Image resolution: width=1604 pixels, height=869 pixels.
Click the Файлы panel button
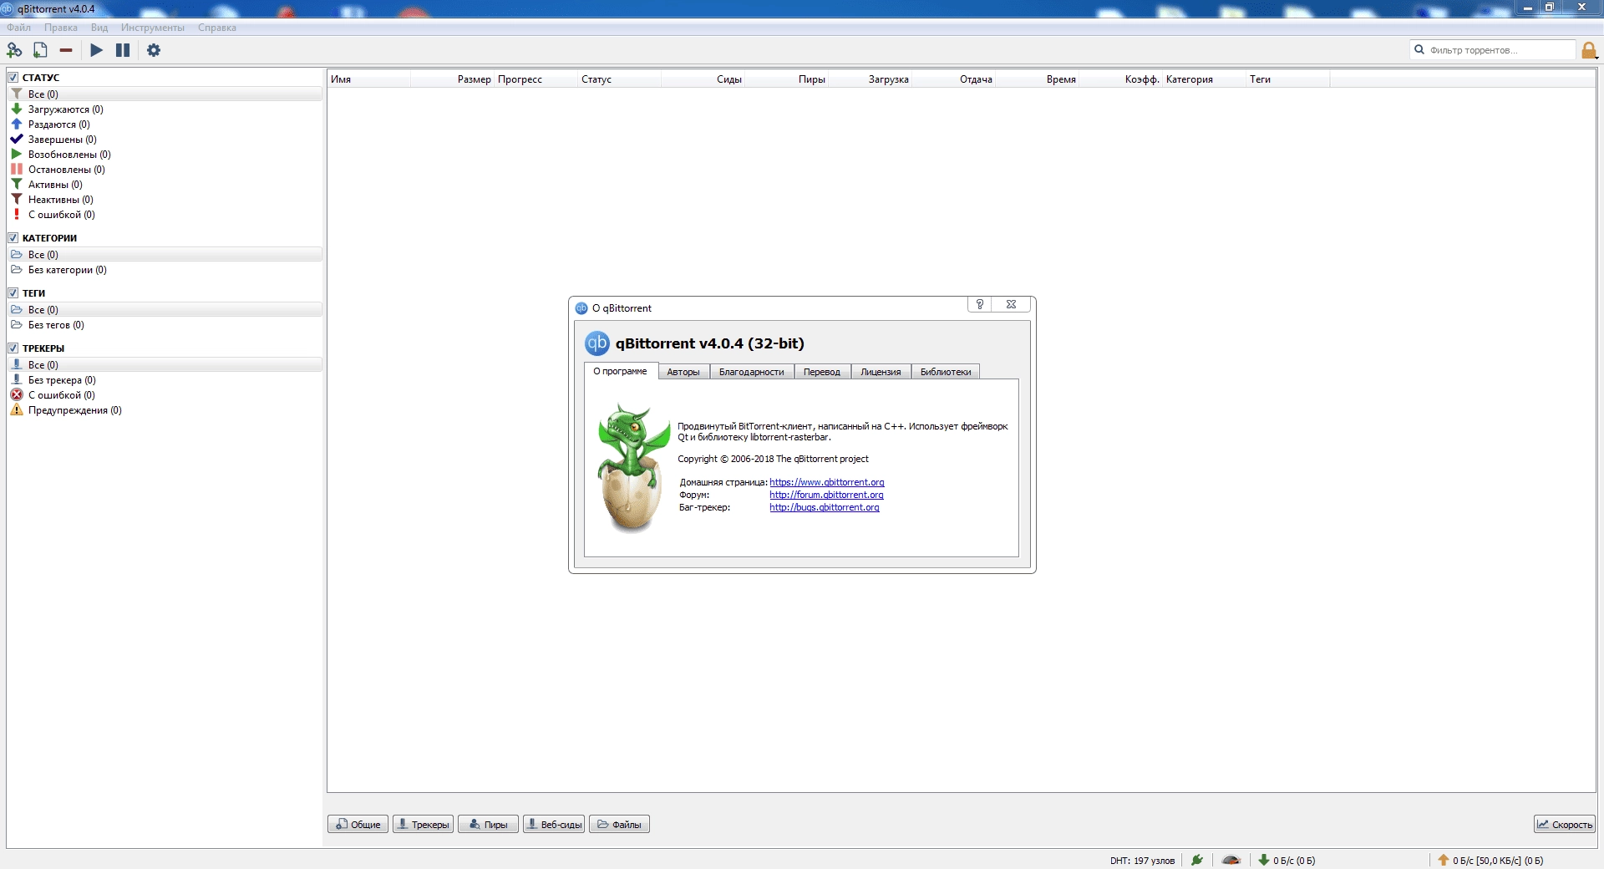pyautogui.click(x=619, y=824)
